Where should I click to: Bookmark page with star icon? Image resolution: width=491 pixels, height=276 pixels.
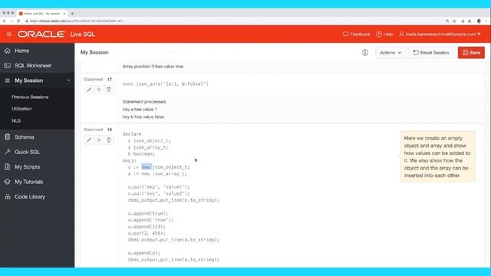(x=454, y=21)
